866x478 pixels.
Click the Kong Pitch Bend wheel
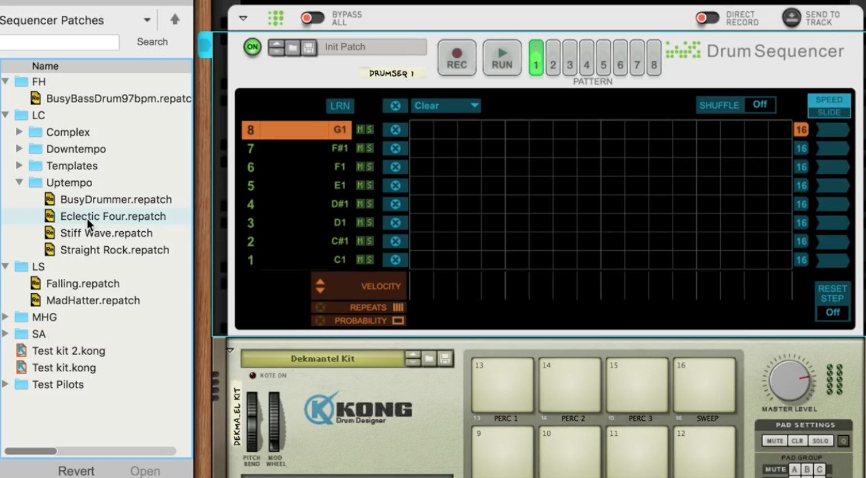click(252, 422)
